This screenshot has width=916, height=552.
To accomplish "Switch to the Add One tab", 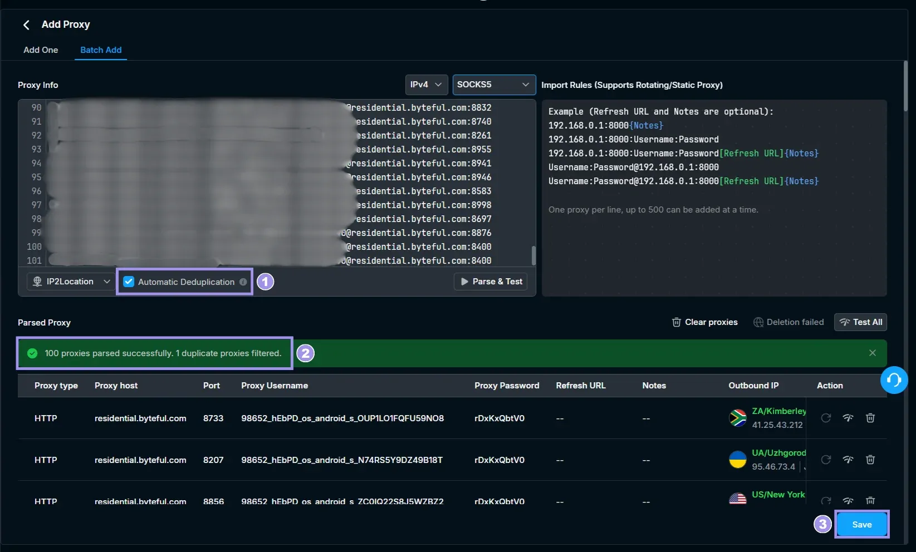I will point(41,50).
